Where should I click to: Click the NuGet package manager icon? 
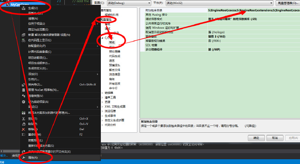23,90
